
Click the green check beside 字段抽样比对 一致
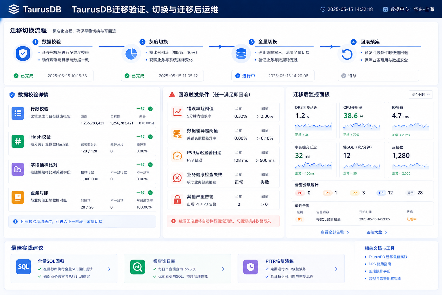(150, 164)
